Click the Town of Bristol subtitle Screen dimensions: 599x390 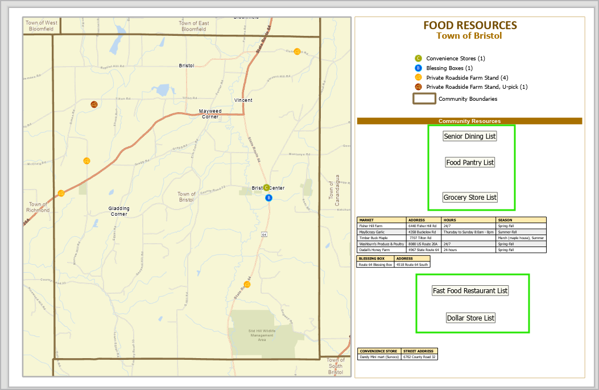(469, 36)
